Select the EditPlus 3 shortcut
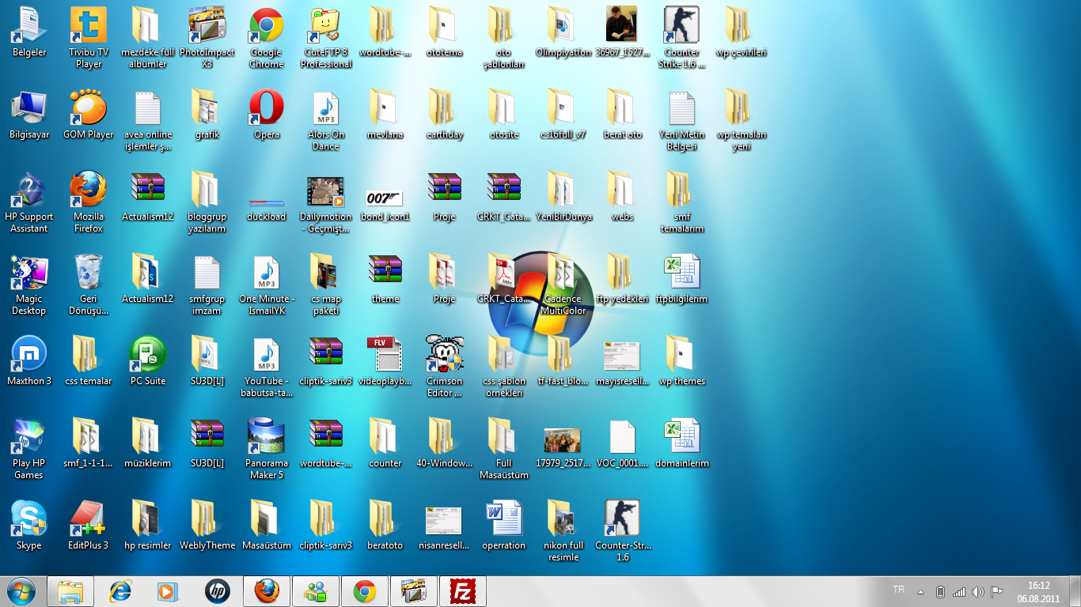The width and height of the screenshot is (1081, 607). click(89, 525)
